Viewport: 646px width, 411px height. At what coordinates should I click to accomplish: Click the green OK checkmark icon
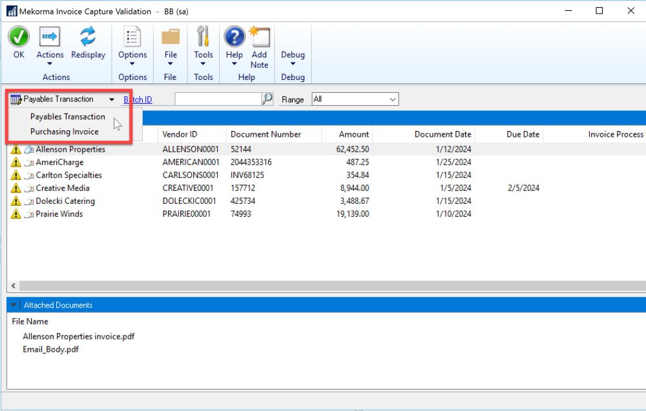[19, 37]
